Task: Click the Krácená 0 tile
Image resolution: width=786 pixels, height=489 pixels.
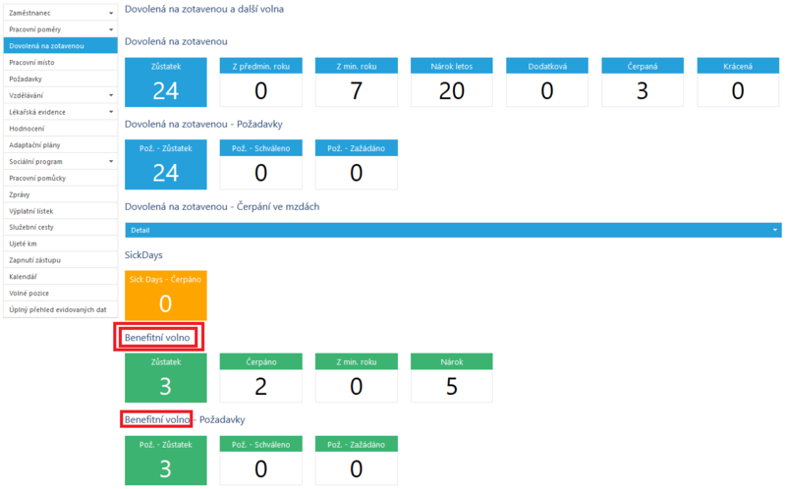Action: 738,82
